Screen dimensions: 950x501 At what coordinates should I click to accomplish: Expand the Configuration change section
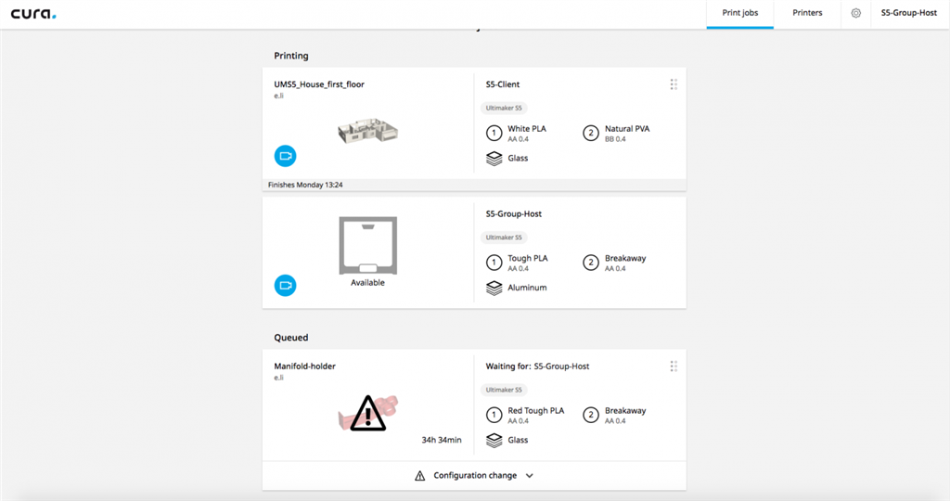pos(474,476)
